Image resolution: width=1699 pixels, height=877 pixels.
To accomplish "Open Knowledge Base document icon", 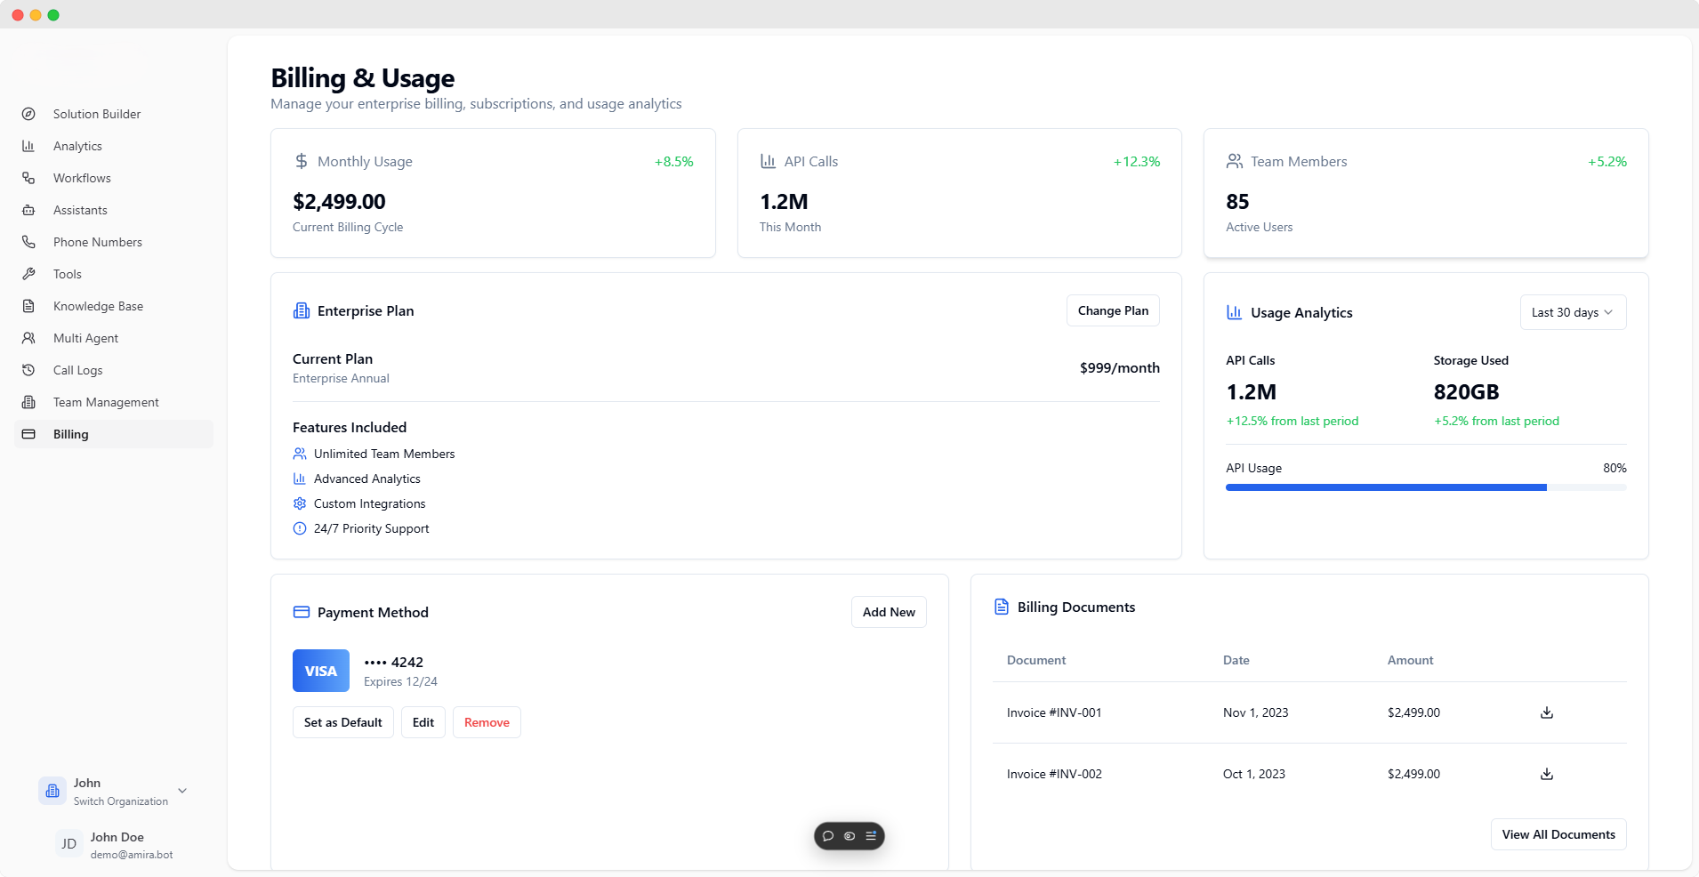I will (29, 306).
